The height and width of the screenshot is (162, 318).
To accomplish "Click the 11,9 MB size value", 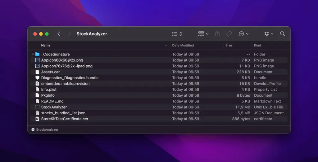I will [243, 107].
